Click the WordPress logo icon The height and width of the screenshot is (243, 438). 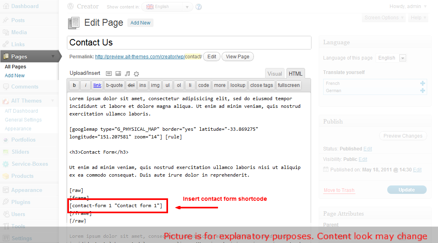pos(71,6)
